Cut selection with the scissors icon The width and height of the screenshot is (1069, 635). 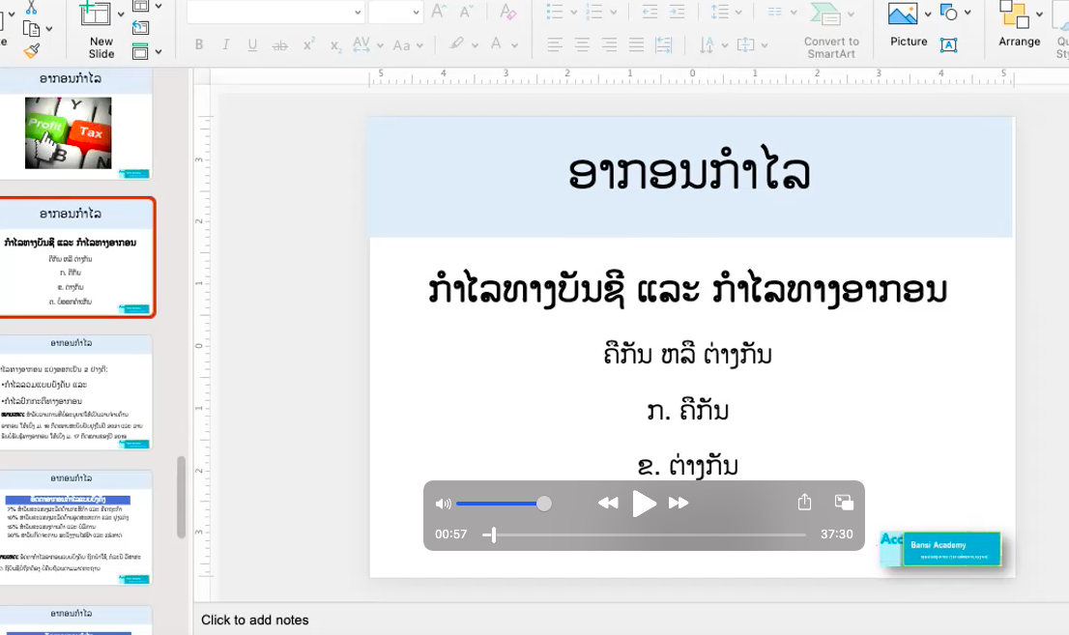pyautogui.click(x=31, y=8)
